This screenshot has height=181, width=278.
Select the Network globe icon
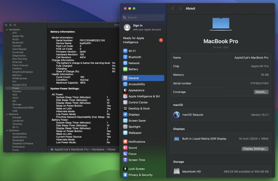125,63
